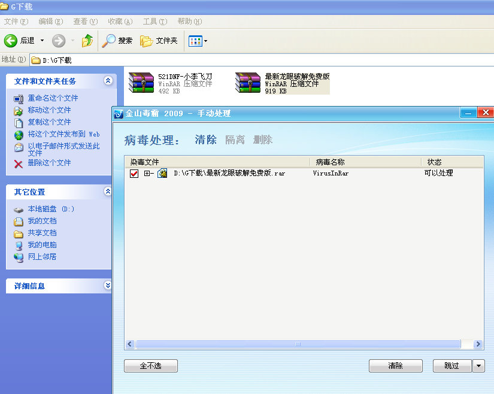Click the horizontal scrollbar thumb

tap(298, 344)
